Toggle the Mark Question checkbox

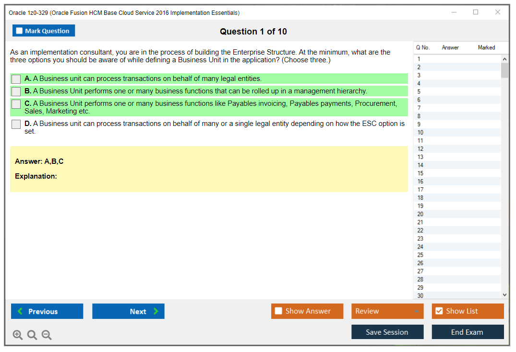pyautogui.click(x=19, y=30)
